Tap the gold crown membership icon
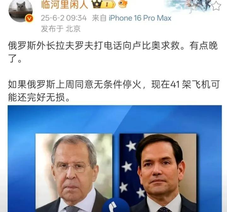The width and height of the screenshot is (227, 212). pyautogui.click(x=97, y=4)
